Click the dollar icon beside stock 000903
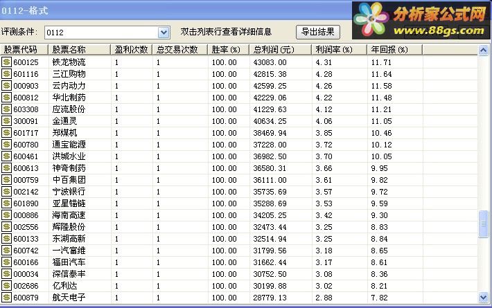Viewport: 492px width, 308px height. 6,86
